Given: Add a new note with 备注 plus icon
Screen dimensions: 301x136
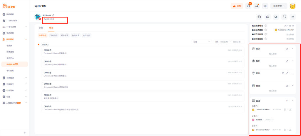Looking at the screenshot, I should 287,101.
